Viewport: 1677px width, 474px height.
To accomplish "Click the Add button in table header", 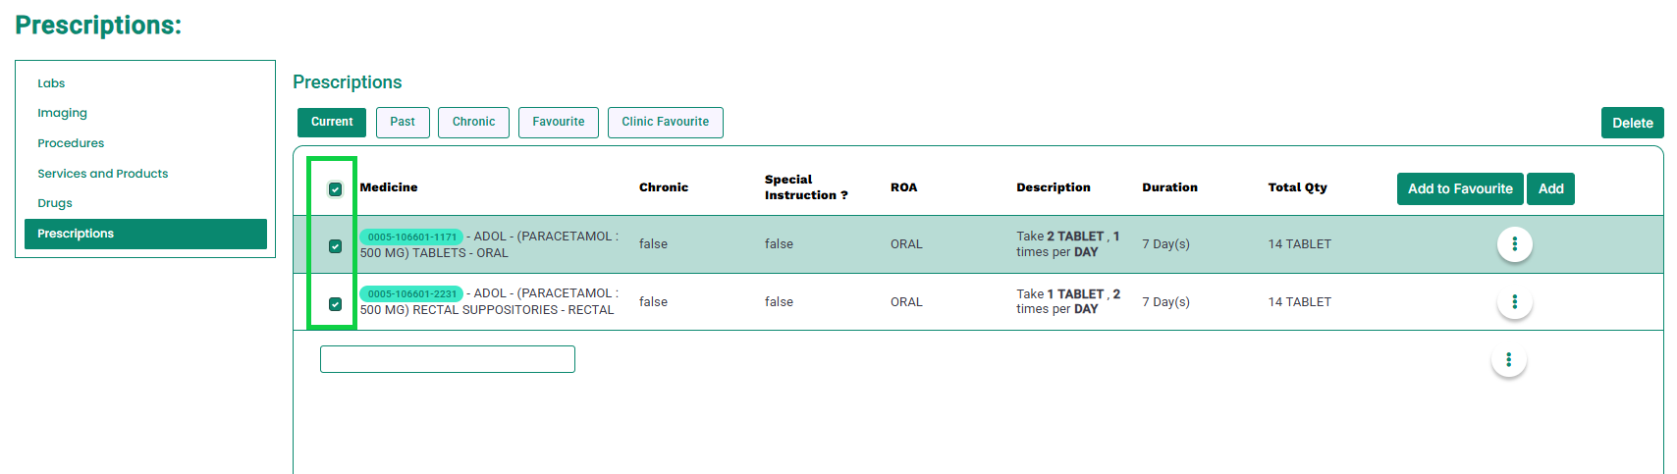I will click(1550, 189).
